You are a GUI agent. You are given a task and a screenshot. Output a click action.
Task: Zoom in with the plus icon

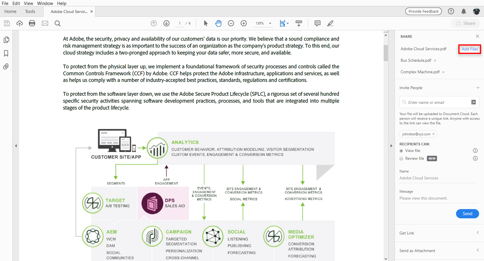pyautogui.click(x=244, y=23)
